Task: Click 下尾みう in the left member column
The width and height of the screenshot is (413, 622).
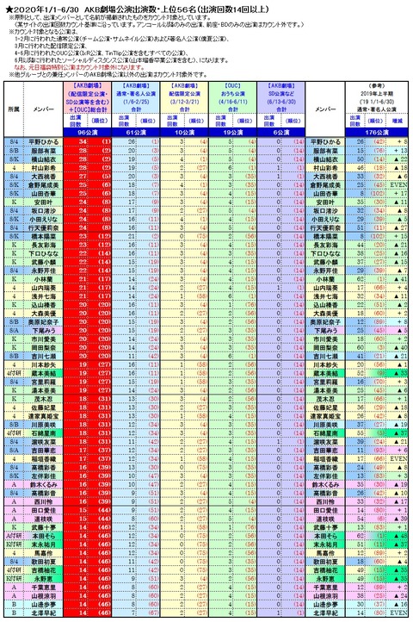Action: 43,331
